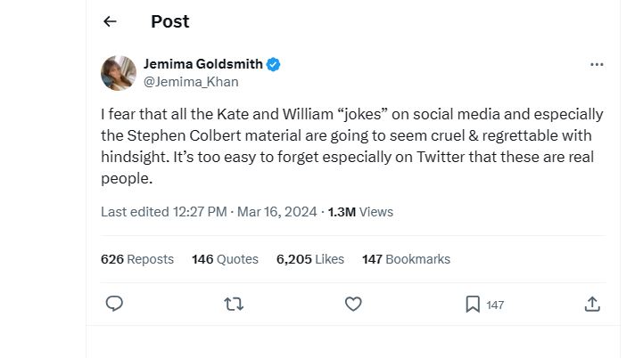This screenshot has height=358, width=635.
Task: View edit history via Last edited timestamp
Action: click(163, 212)
